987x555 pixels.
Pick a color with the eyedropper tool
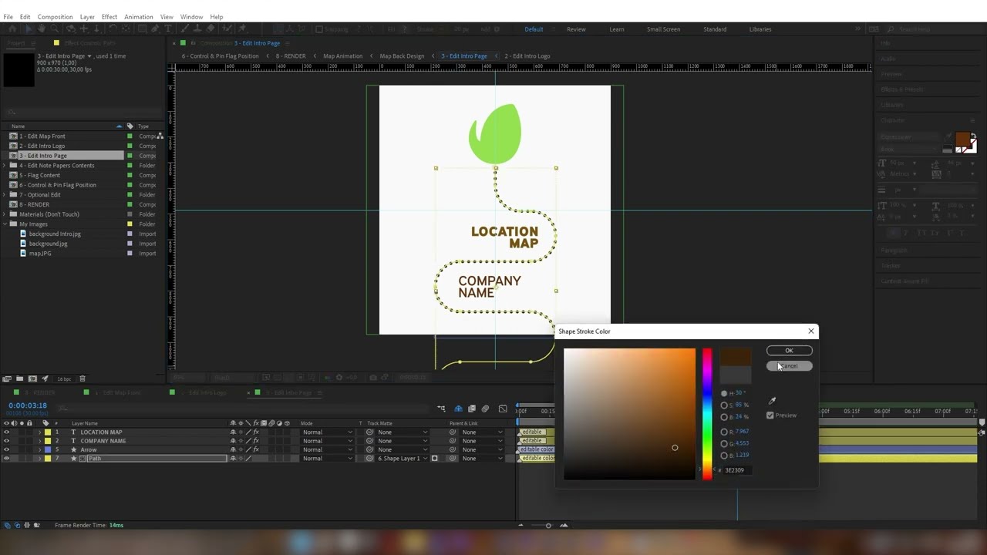click(772, 401)
